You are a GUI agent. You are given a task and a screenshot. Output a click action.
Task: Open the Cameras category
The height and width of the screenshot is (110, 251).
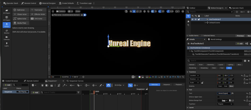[6, 38]
